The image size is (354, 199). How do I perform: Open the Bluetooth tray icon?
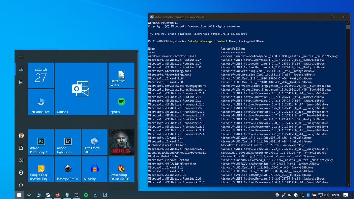pyautogui.click(x=308, y=195)
